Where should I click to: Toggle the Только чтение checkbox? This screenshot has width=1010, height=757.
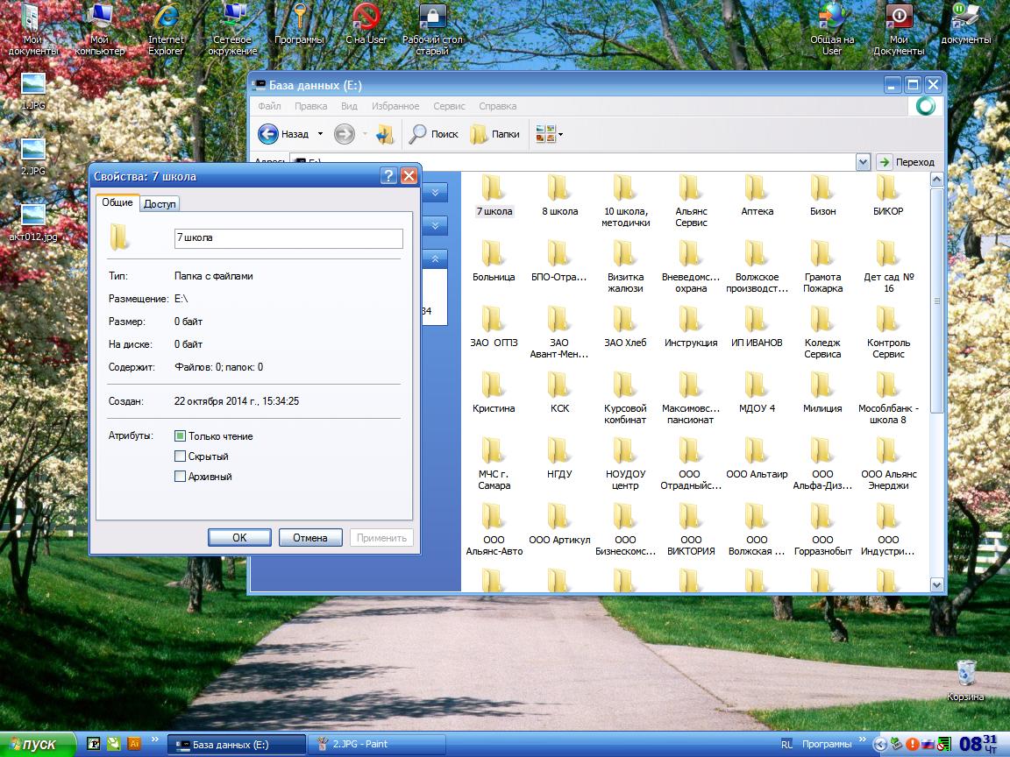tap(181, 436)
